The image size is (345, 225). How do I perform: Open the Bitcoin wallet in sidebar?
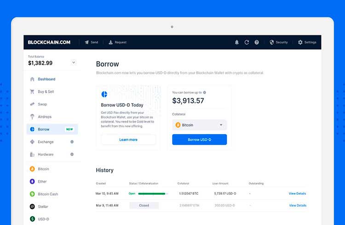(43, 169)
